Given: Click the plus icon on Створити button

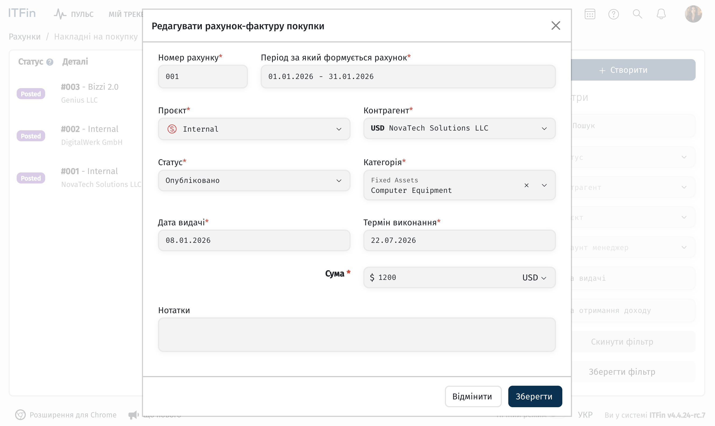Looking at the screenshot, I should [602, 70].
